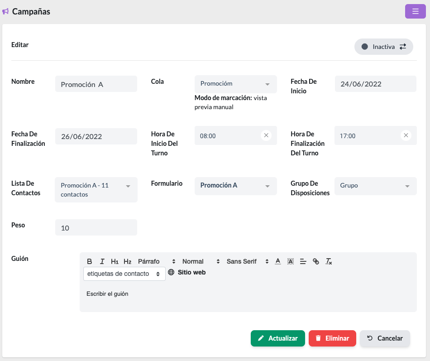Click the Campañas megaphone icon
The width and height of the screenshot is (430, 361).
pyautogui.click(x=5, y=11)
